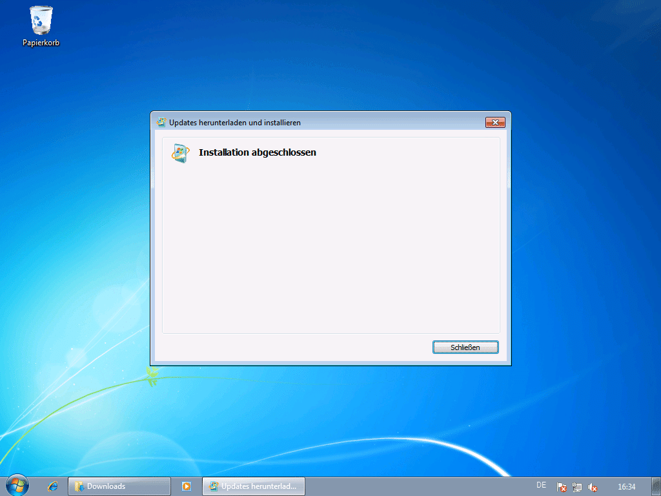Click the network connection tray icon
Viewport: 661px width, 496px height.
click(x=577, y=487)
